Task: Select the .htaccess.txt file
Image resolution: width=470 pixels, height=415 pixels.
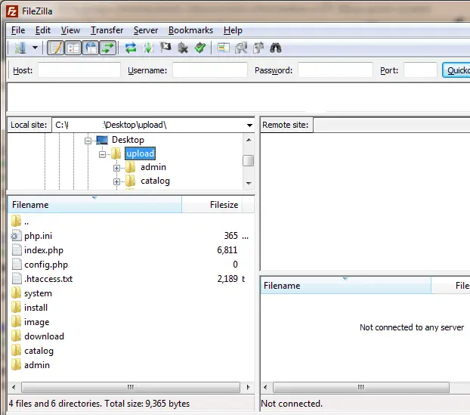Action: 48,279
